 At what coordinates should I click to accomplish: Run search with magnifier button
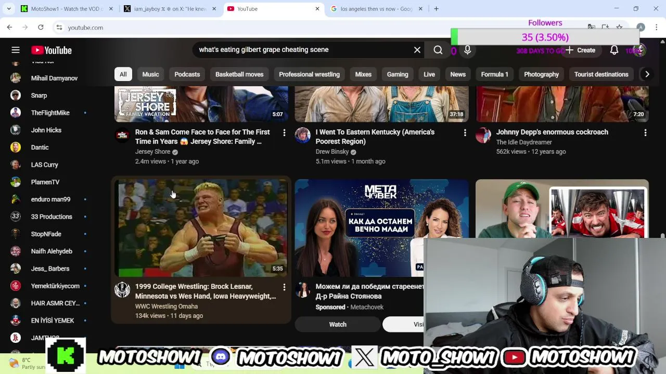438,50
